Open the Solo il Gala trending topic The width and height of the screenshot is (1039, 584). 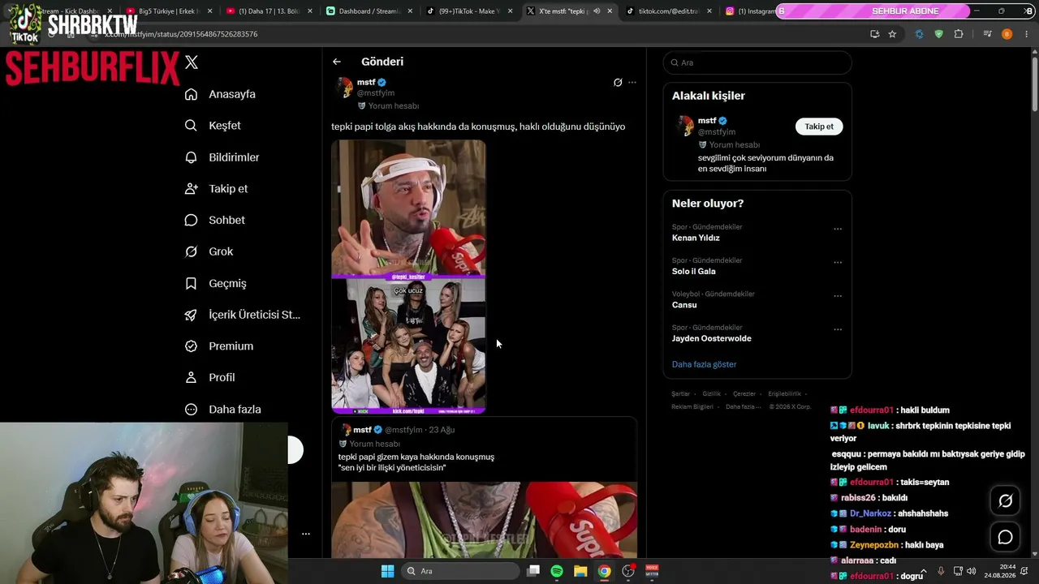coord(693,272)
